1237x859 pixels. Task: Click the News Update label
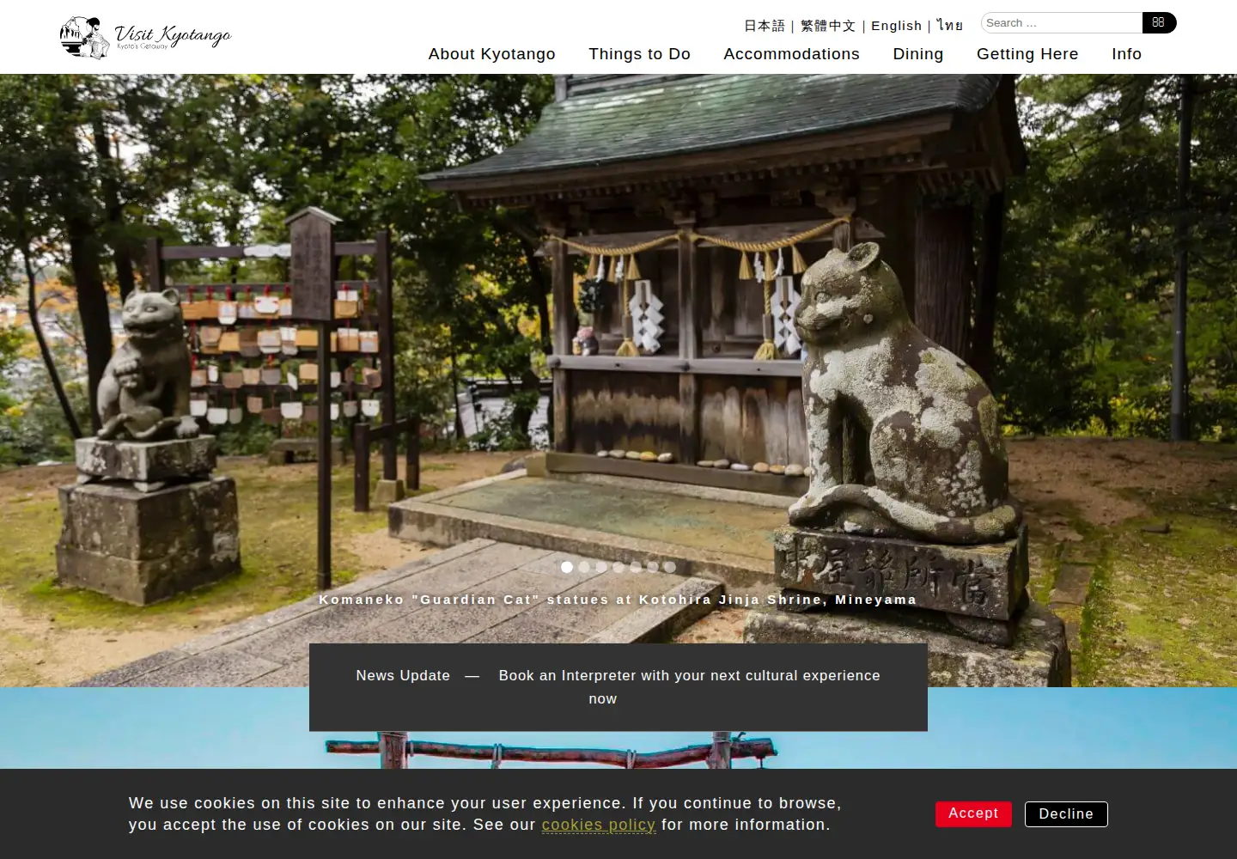pos(403,676)
